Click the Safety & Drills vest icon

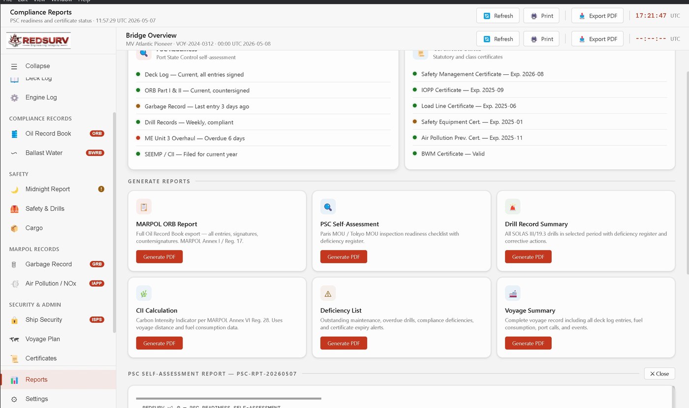(15, 209)
